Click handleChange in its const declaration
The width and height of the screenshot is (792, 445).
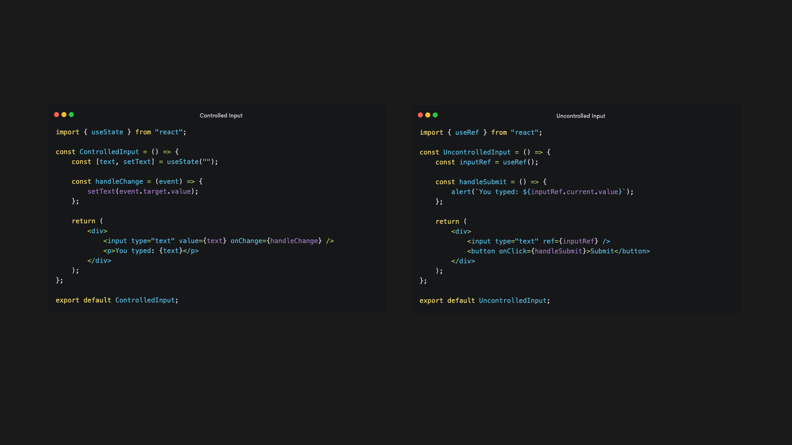(119, 181)
